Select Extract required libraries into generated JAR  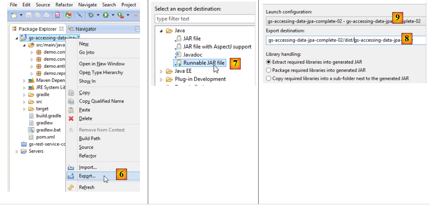(x=269, y=62)
